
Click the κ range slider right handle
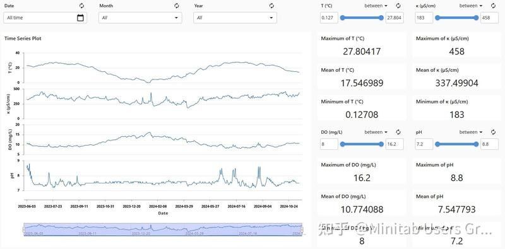[477, 18]
